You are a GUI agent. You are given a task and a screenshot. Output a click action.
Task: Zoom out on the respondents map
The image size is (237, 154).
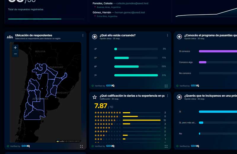point(15,54)
